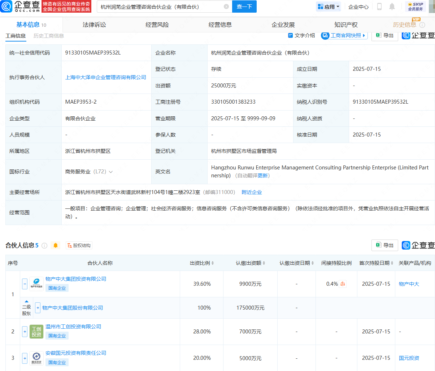Click 物产中大集团投资 company logo
Image resolution: width=435 pixels, height=371 pixels.
pos(36,284)
